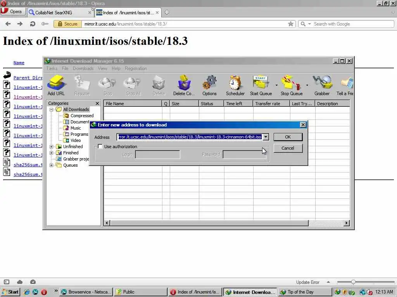This screenshot has width=397, height=297.
Task: Expand the Unfinished tree node
Action: pos(52,147)
